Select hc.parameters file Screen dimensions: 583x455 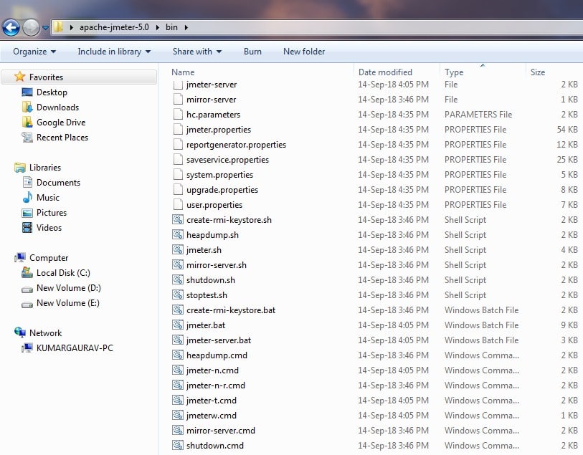click(x=213, y=115)
